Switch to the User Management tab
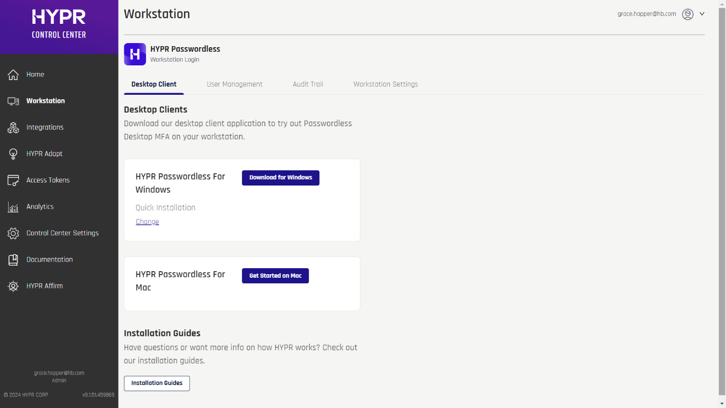Viewport: 726px width, 408px height. pos(234,84)
